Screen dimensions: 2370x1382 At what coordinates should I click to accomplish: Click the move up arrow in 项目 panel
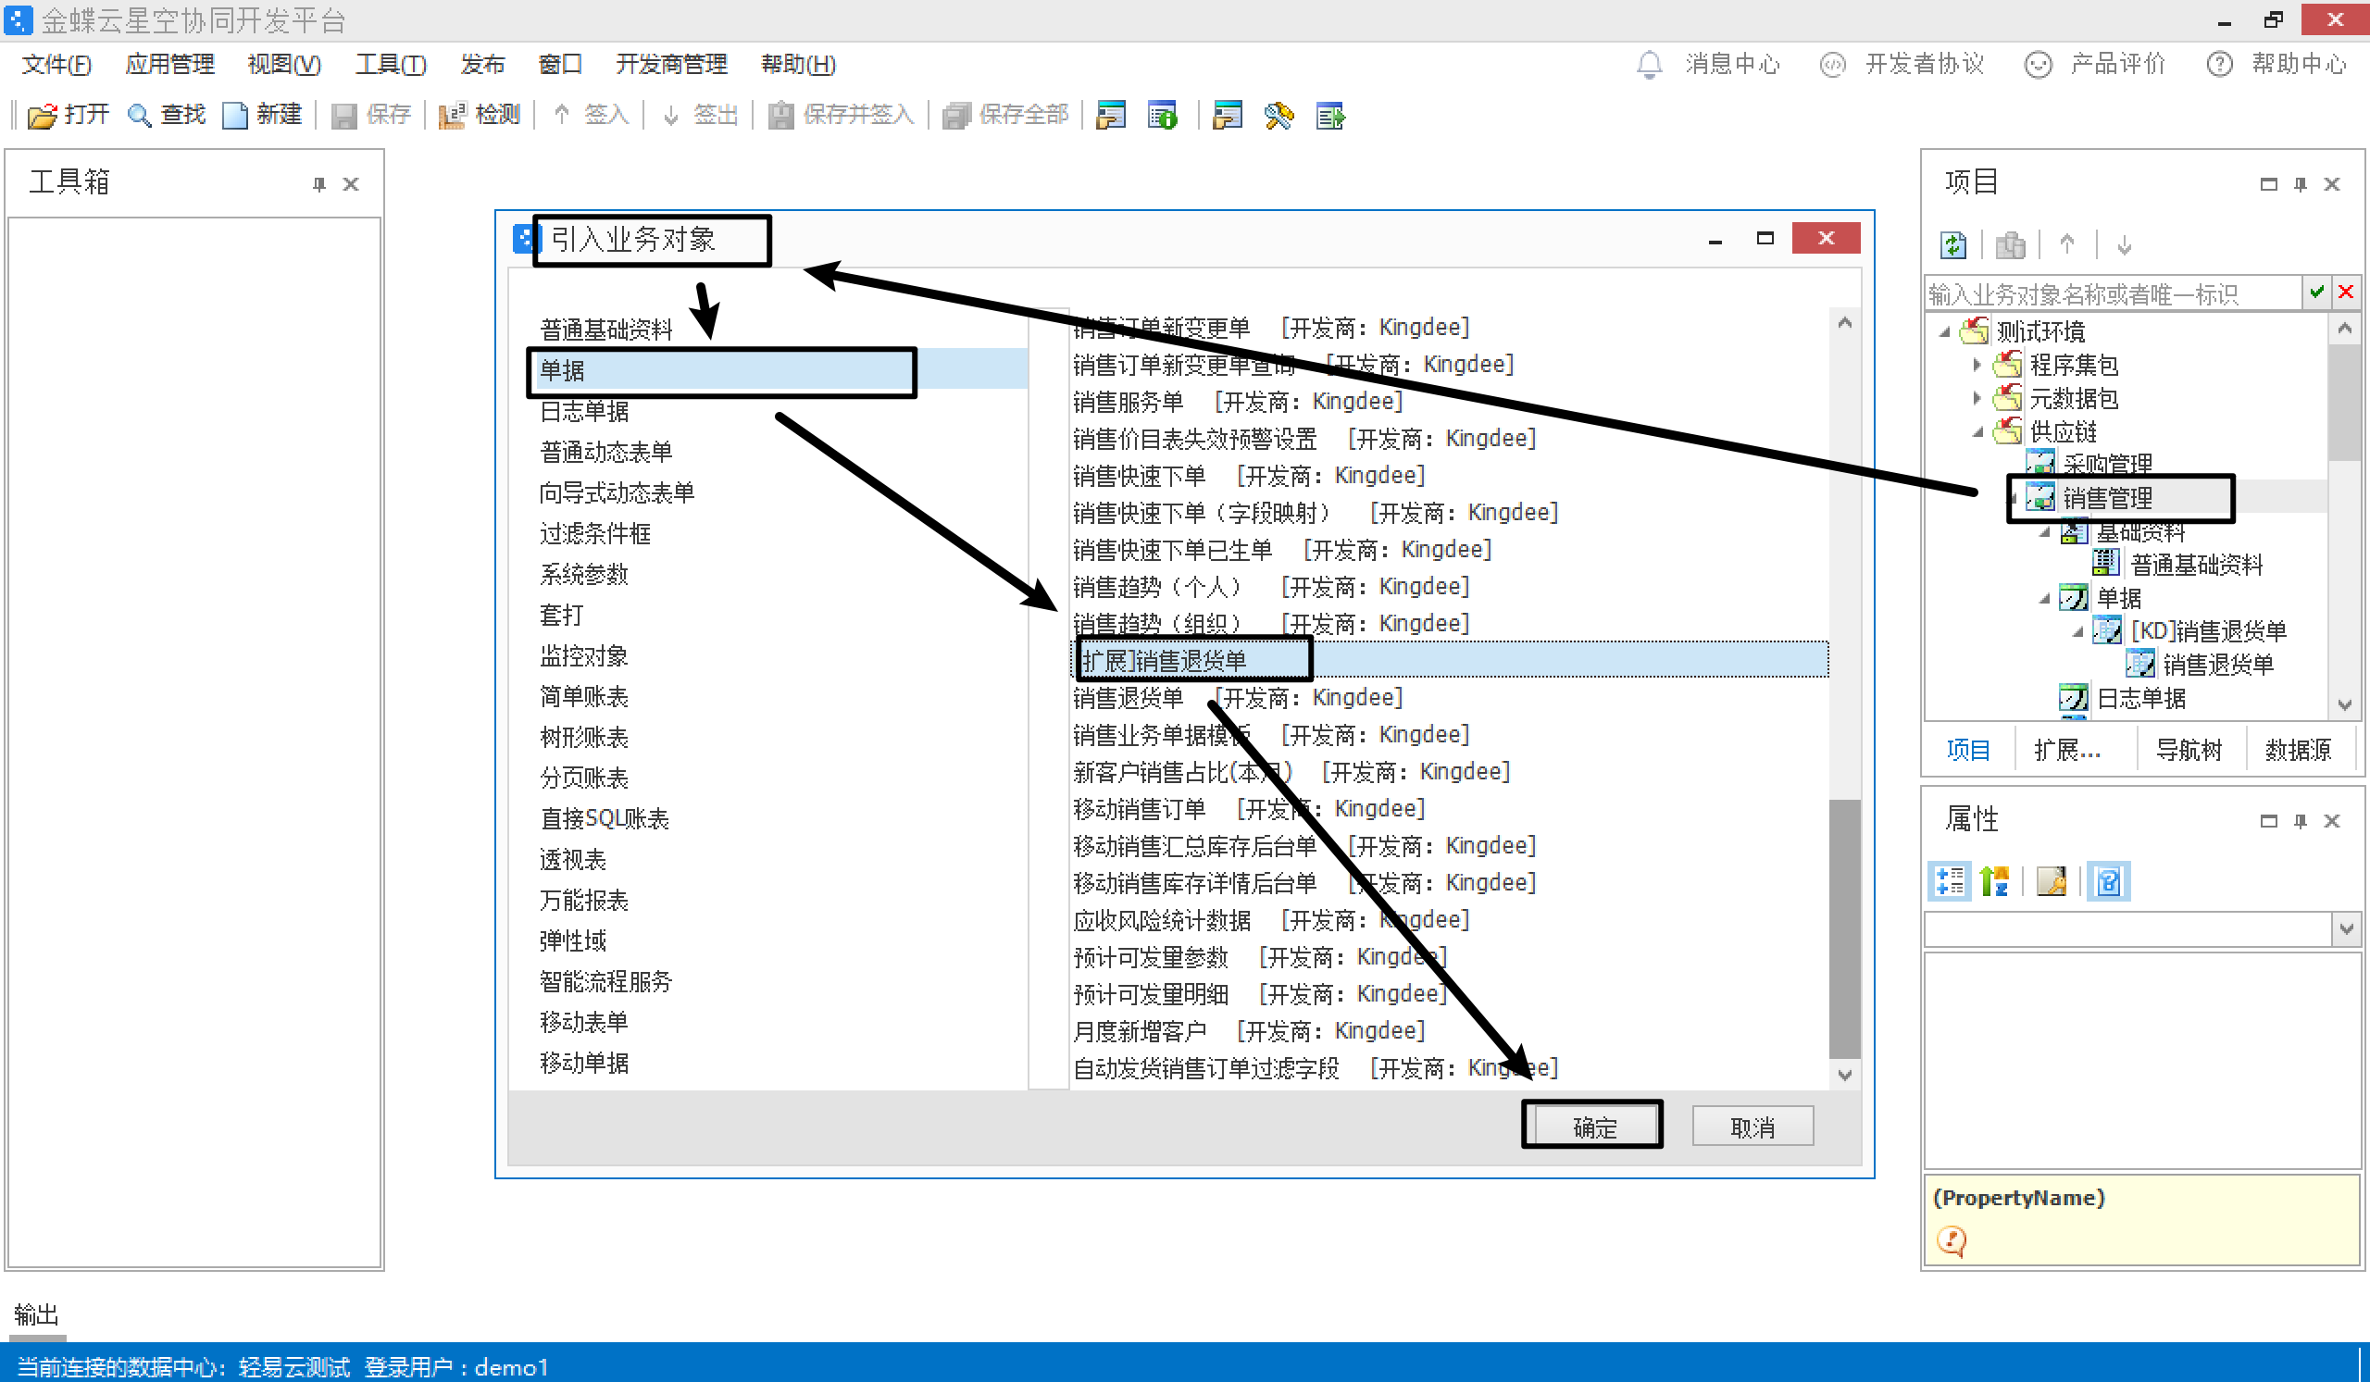2066,244
